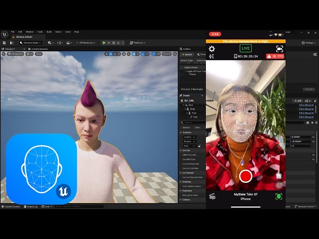This screenshot has height=239, width=319.
Task: Open the Selection Mode dropdown
Action: pyautogui.click(x=31, y=43)
